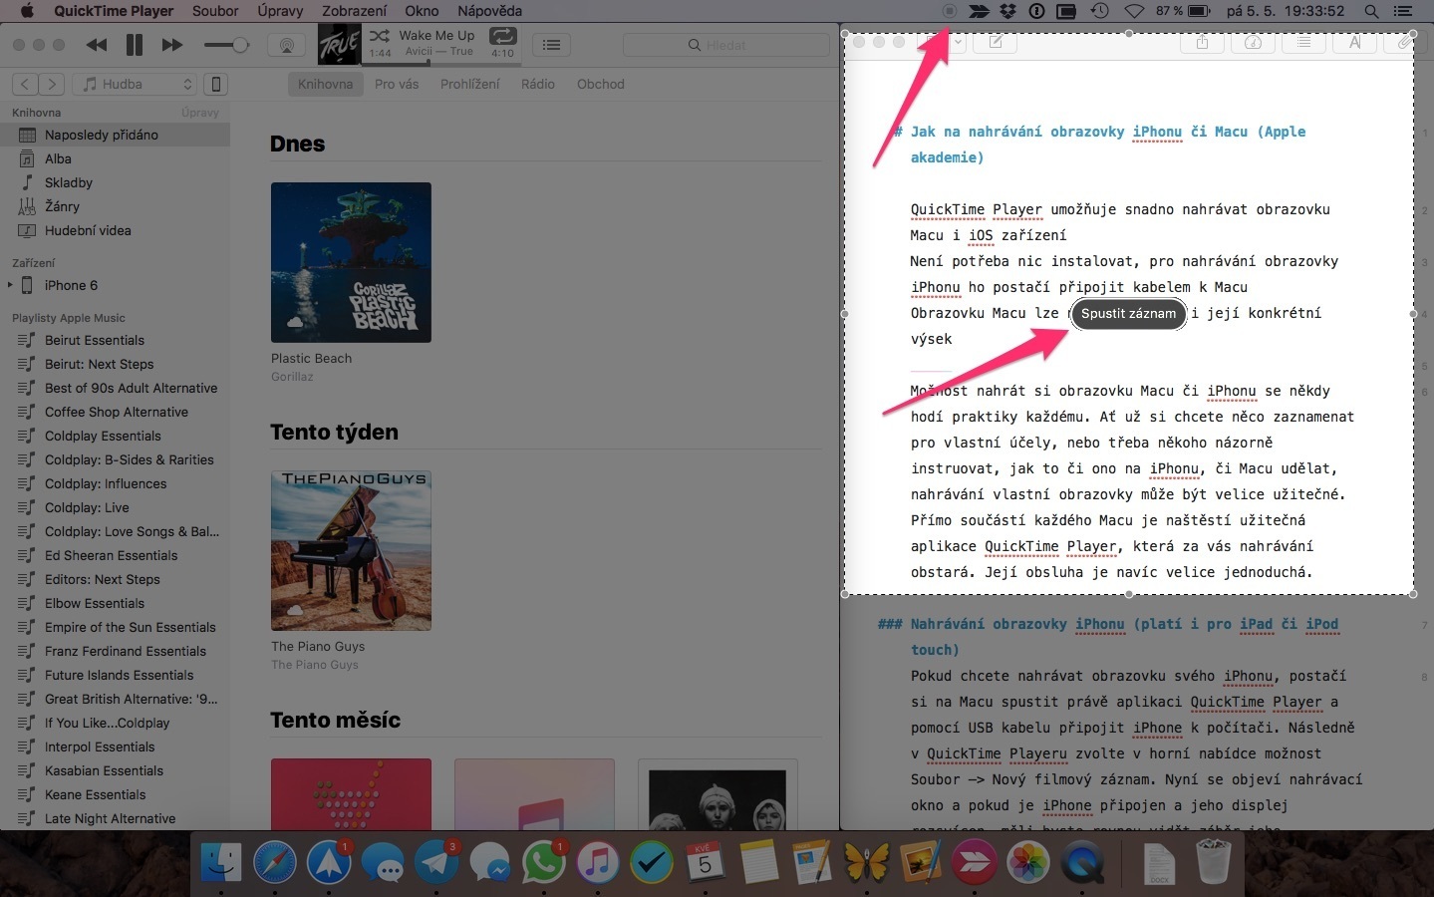This screenshot has width=1434, height=897.
Task: Open the Hudba media type dropdown
Action: coord(135,84)
